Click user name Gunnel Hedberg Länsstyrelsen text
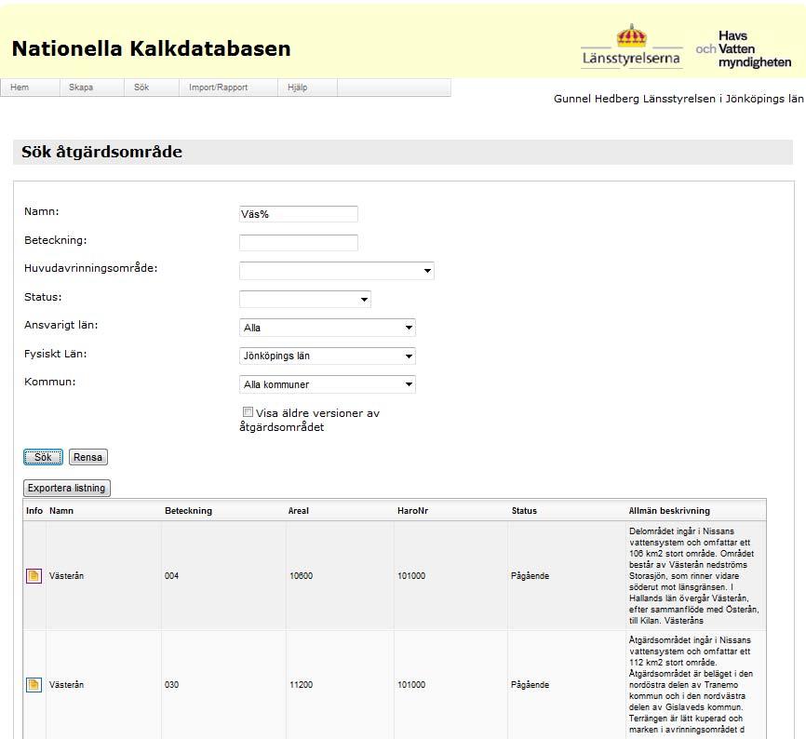806x739 pixels. click(x=678, y=99)
